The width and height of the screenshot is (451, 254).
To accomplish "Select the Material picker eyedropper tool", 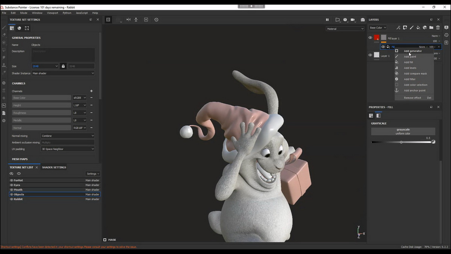I will click(x=4, y=72).
